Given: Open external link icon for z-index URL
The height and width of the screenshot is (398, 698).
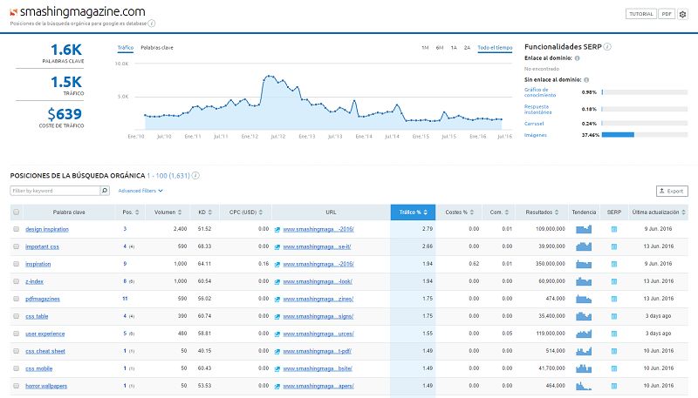Looking at the screenshot, I should pyautogui.click(x=277, y=281).
